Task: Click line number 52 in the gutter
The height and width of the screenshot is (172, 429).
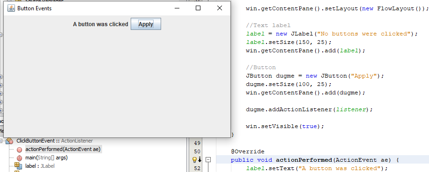Action: point(197,168)
